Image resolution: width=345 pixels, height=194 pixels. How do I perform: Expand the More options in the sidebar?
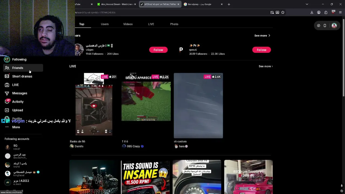pos(16,127)
